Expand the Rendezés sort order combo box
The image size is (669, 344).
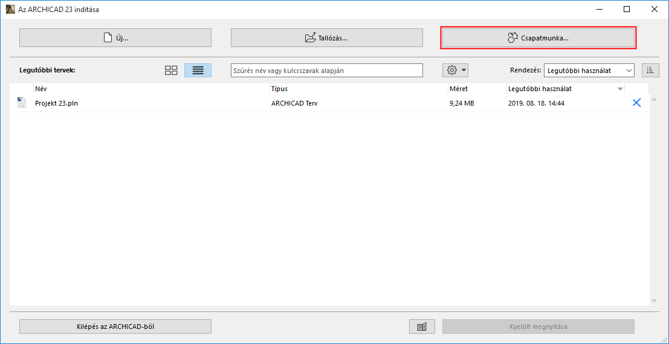tap(589, 71)
